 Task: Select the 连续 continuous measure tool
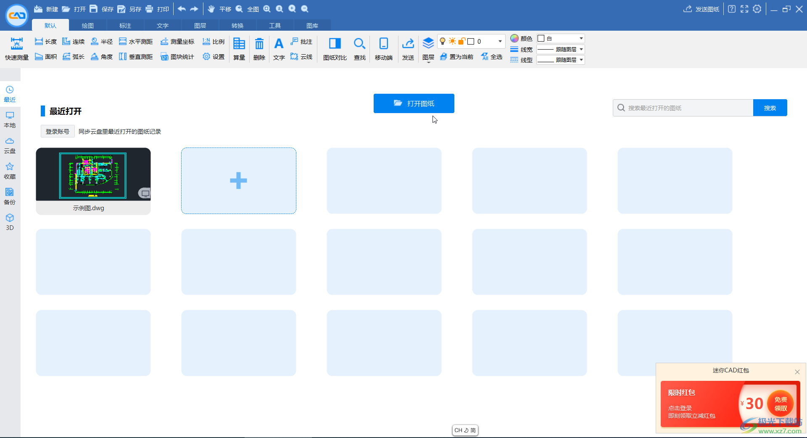(x=73, y=42)
